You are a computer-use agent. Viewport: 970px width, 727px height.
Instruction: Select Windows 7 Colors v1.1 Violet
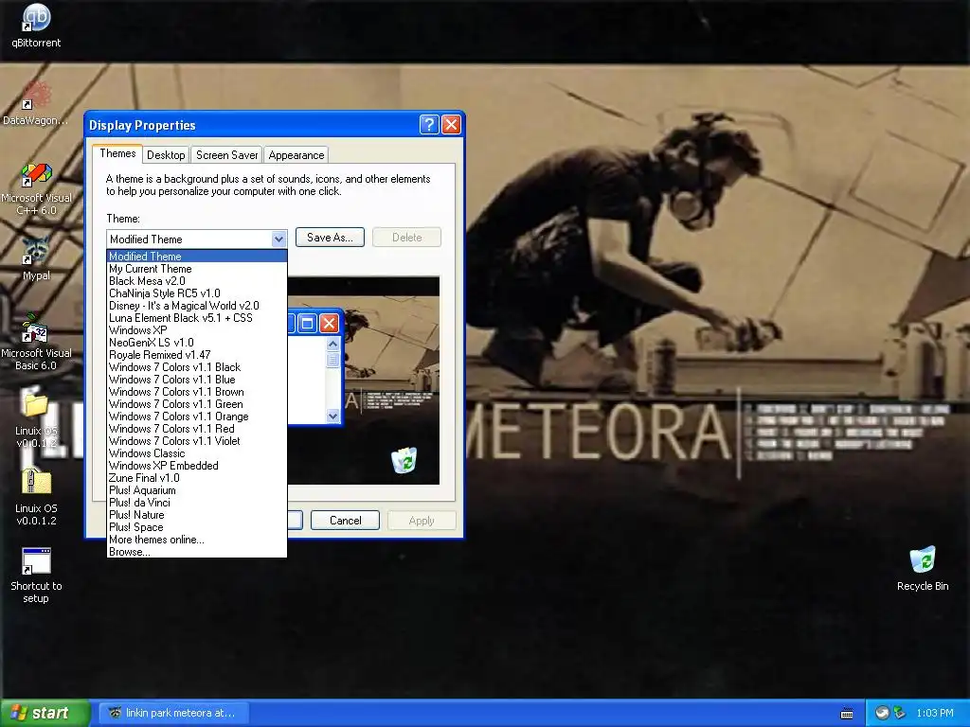tap(197, 441)
